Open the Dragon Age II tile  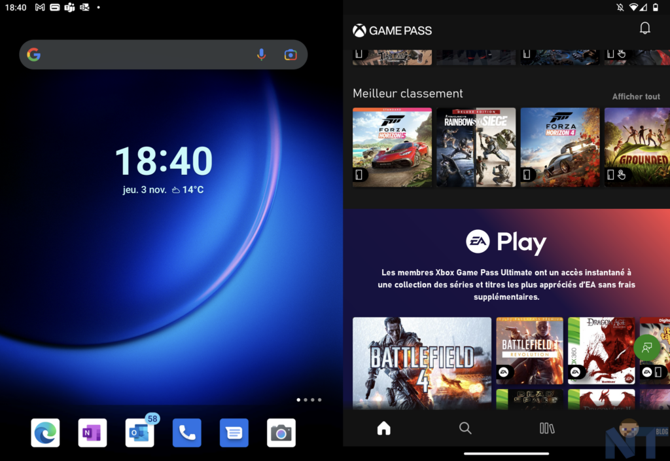[x=601, y=399]
